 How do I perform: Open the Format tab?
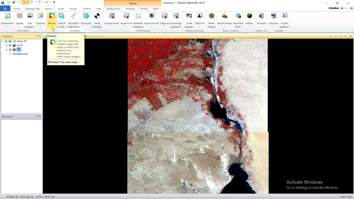pos(144,9)
